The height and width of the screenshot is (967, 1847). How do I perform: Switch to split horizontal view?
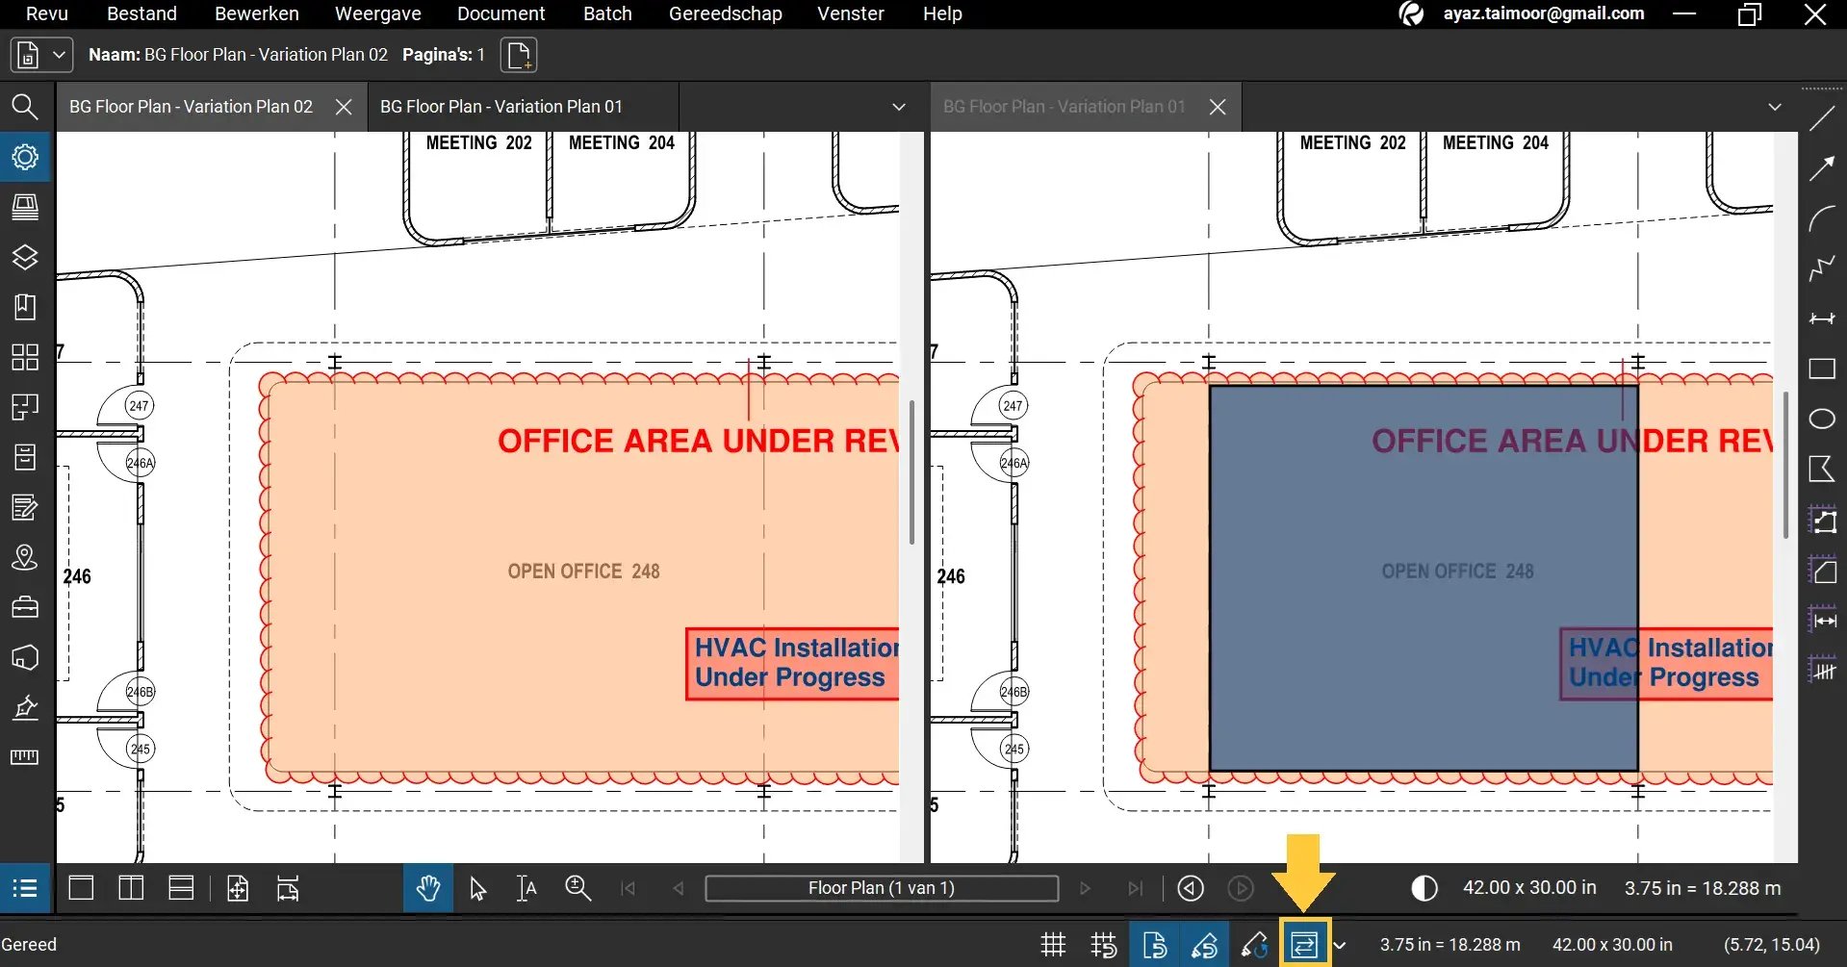coord(181,888)
